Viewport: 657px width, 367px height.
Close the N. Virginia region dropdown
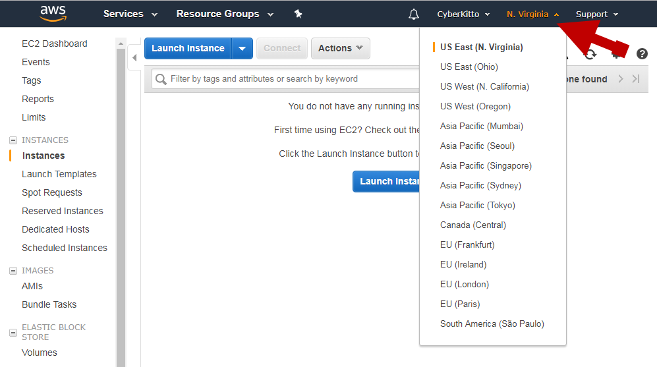pos(532,14)
